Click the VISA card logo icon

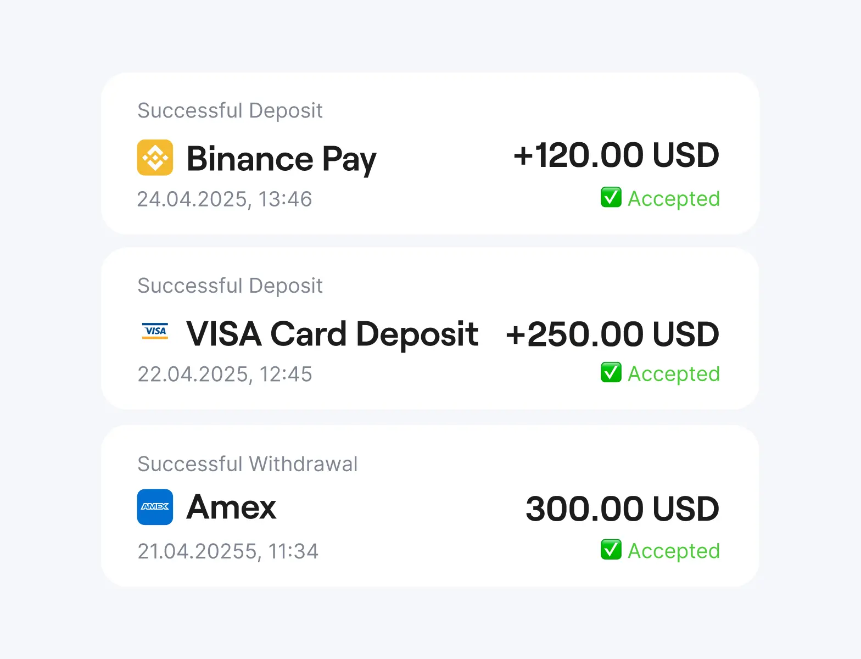(x=155, y=331)
